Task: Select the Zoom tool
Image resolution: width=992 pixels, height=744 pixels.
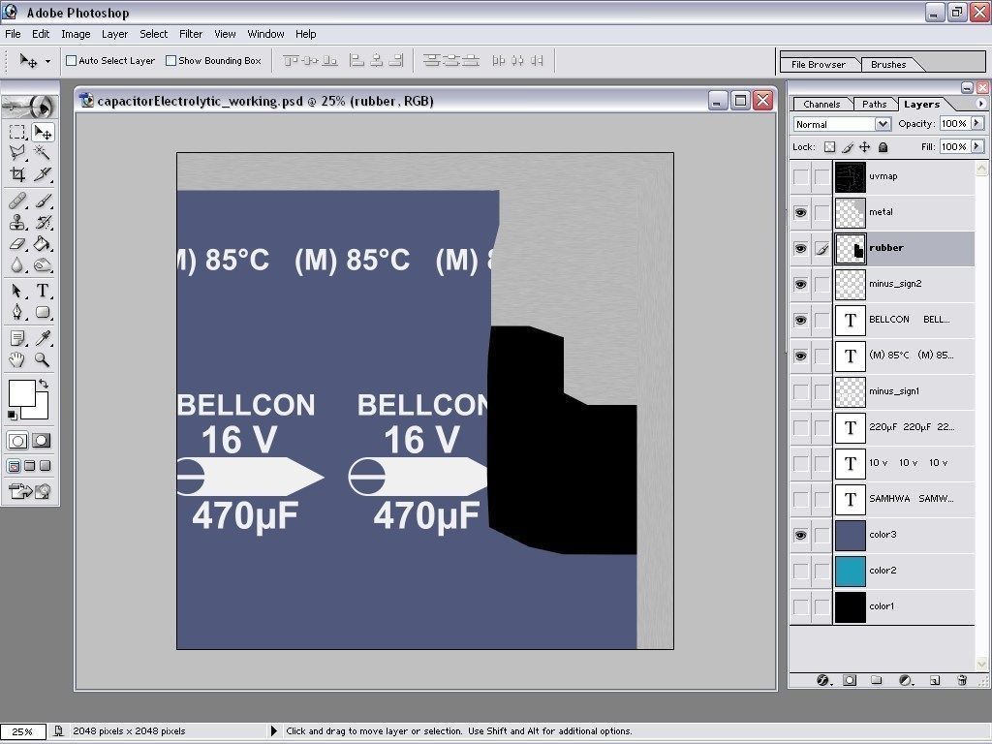Action: point(43,360)
